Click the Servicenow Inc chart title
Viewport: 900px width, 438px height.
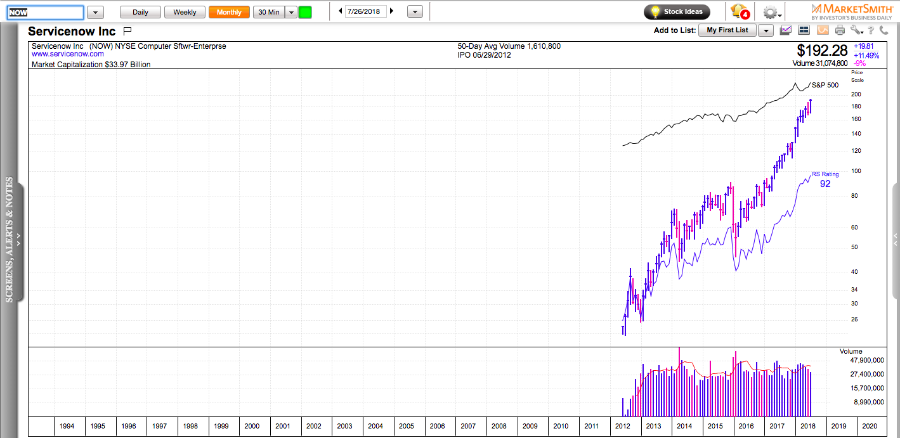(72, 31)
